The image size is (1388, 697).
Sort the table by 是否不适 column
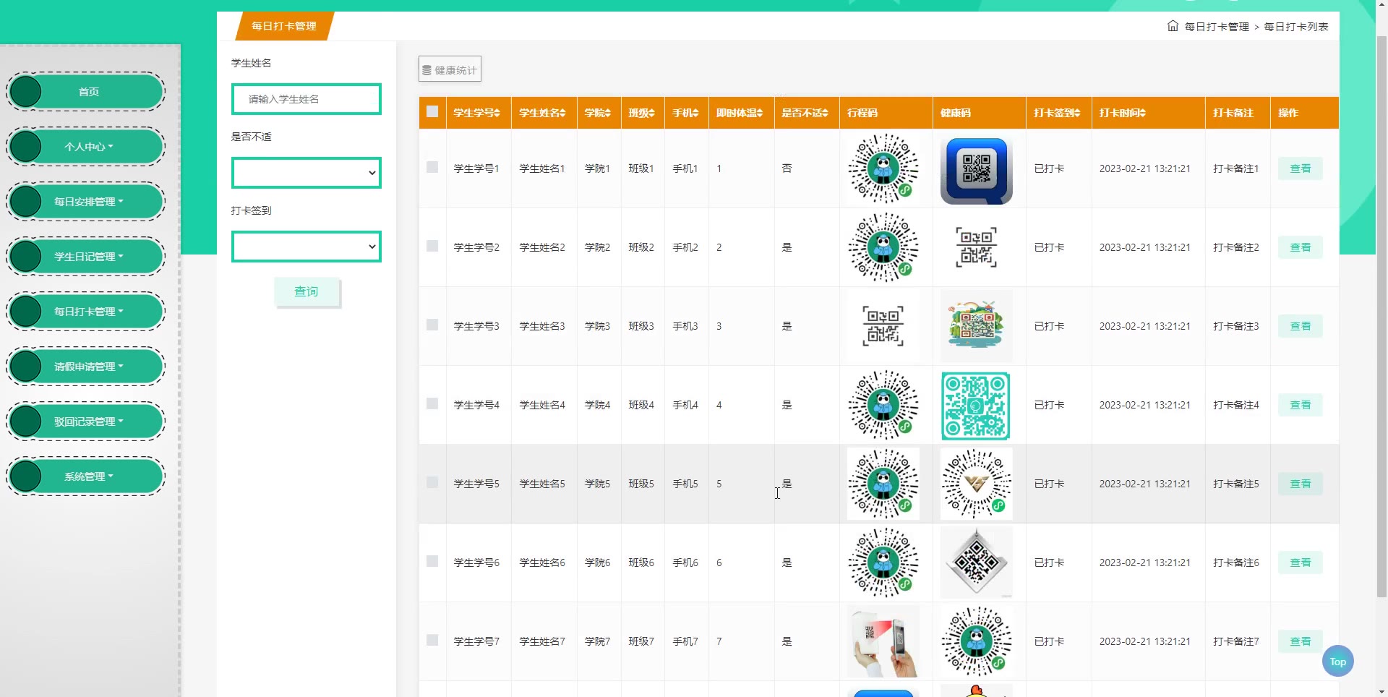click(x=805, y=113)
